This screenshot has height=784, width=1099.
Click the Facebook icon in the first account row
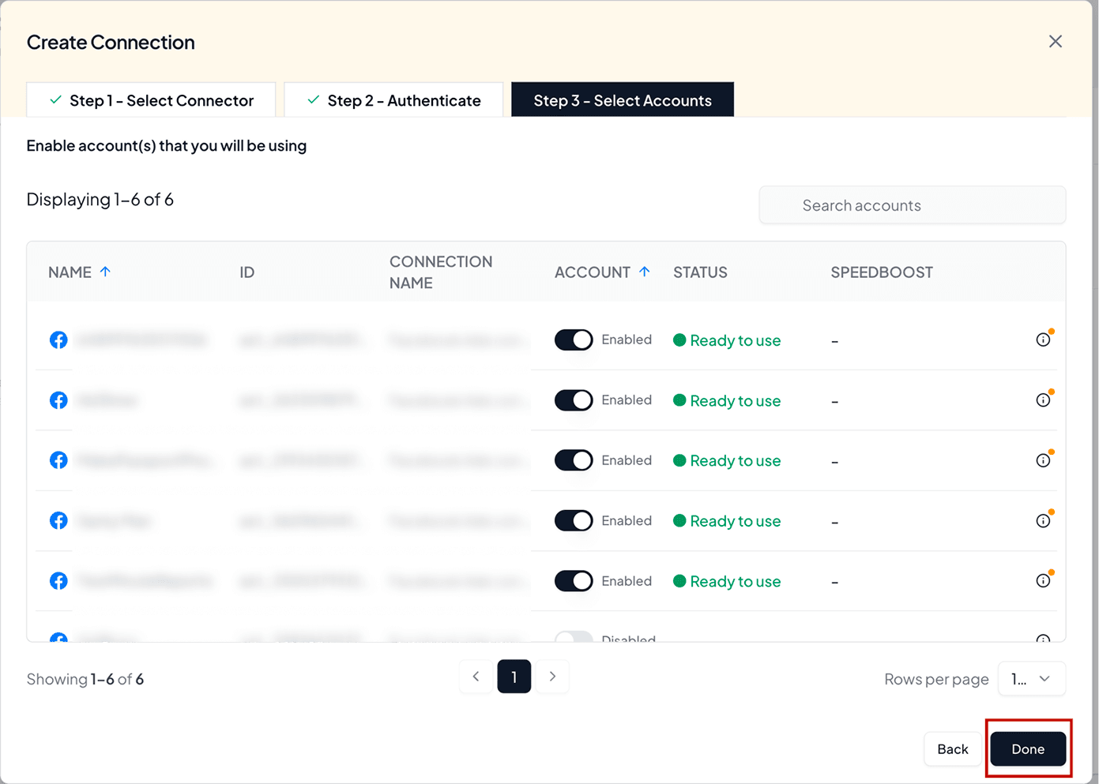point(58,340)
